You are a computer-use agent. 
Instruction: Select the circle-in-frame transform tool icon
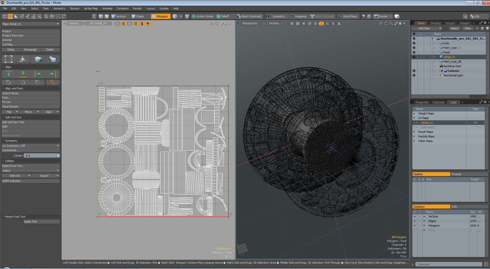8,59
